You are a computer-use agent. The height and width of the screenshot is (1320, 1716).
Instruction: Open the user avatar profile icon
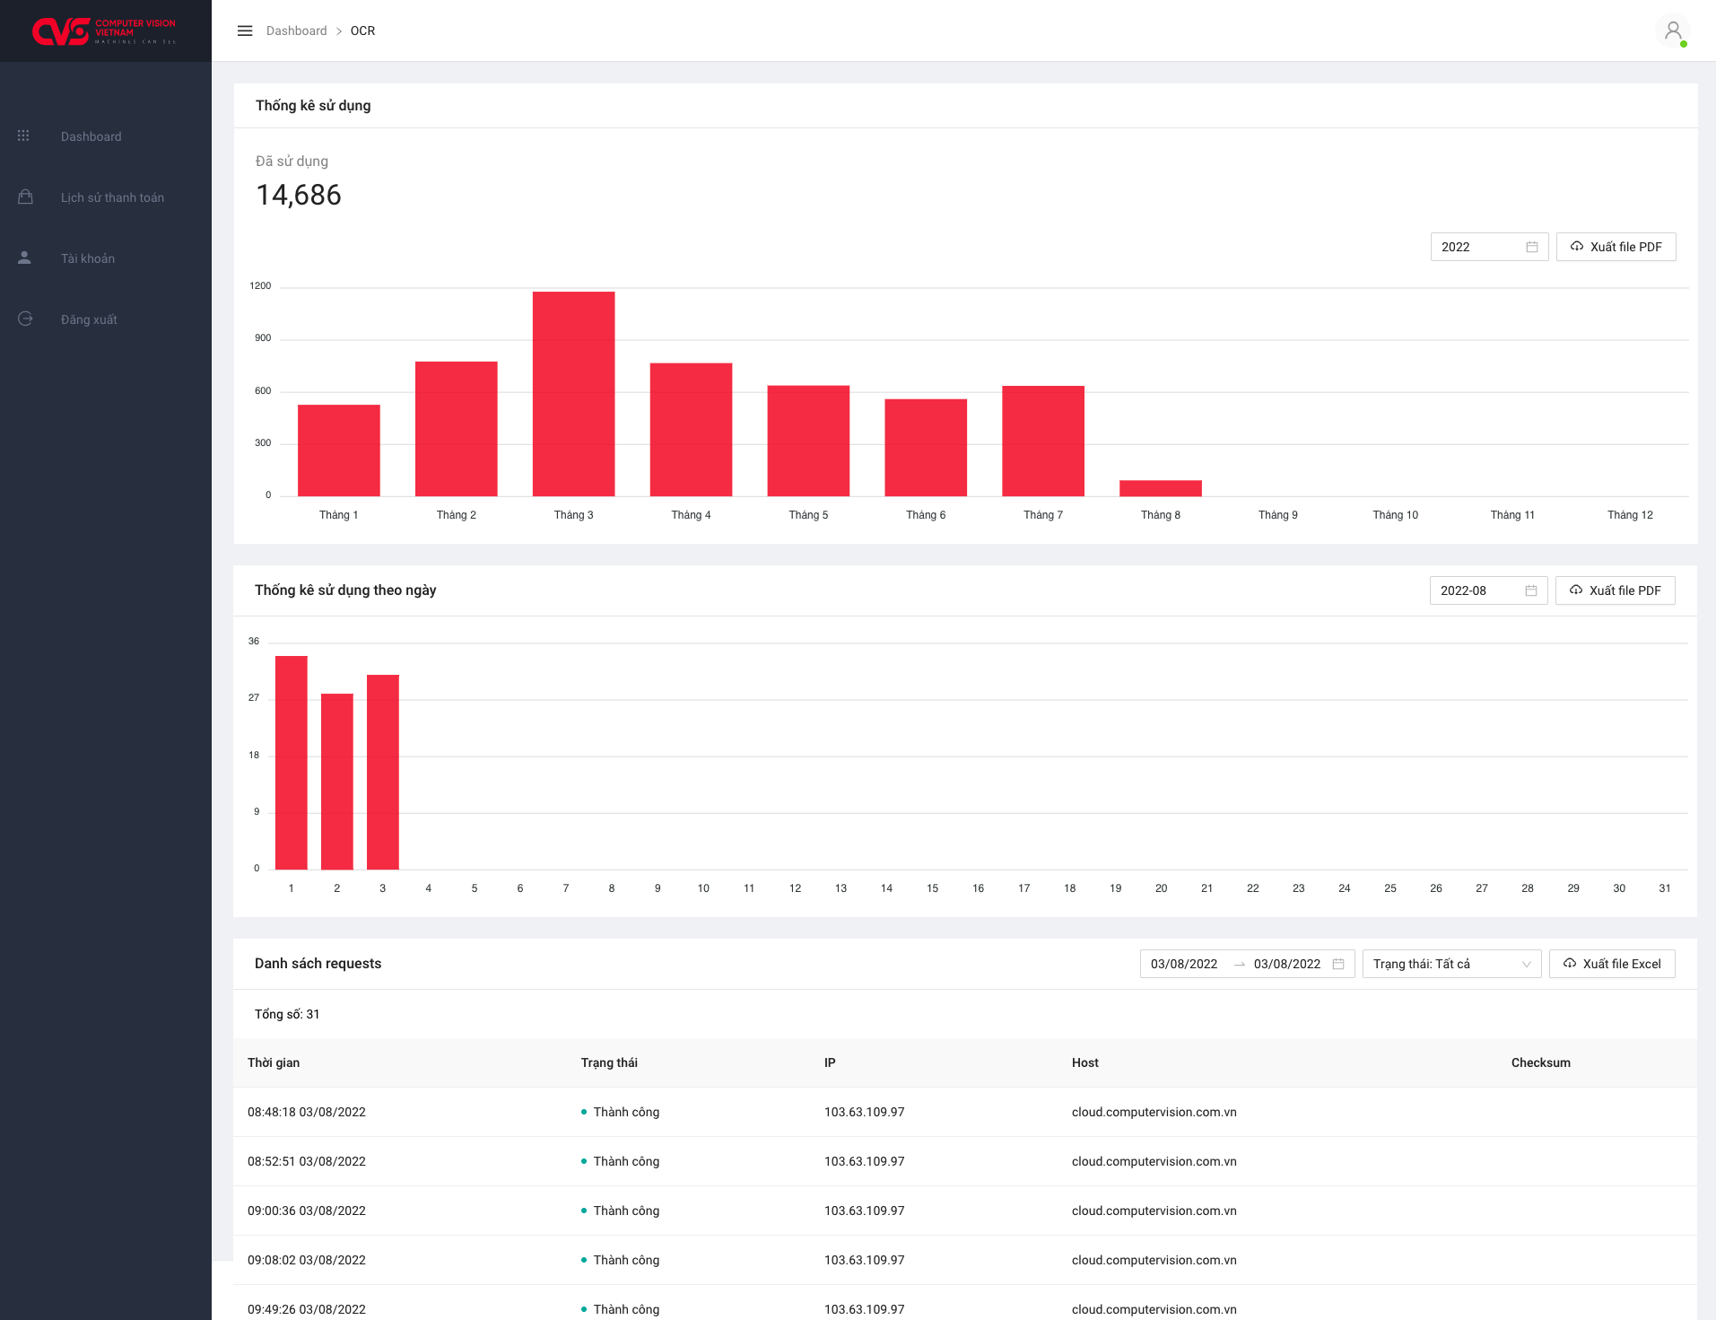click(1673, 31)
